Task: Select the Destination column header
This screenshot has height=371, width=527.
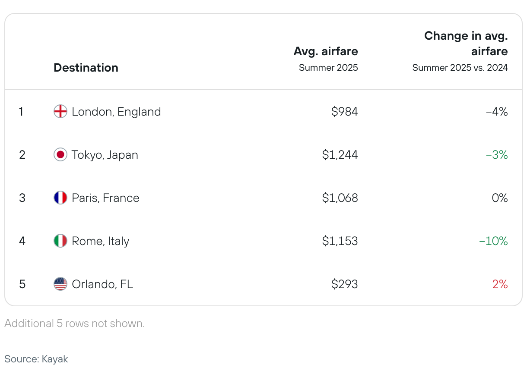Action: point(86,68)
